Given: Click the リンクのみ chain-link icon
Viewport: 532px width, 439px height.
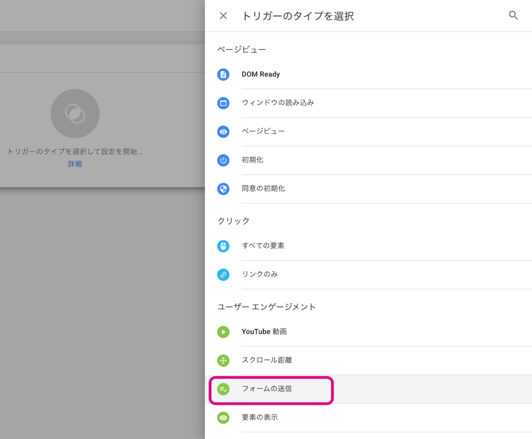Looking at the screenshot, I should pos(223,275).
